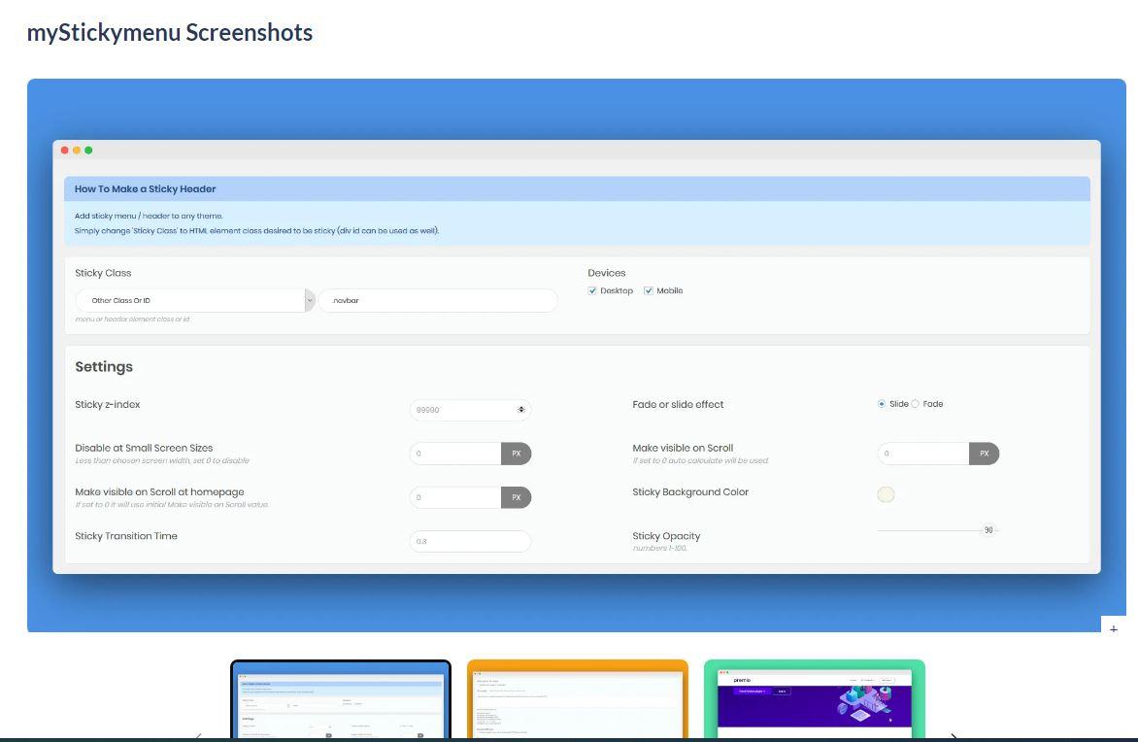Select the blue settings screenshot thumbnail
Screen dimensions: 1138x742
(x=341, y=699)
